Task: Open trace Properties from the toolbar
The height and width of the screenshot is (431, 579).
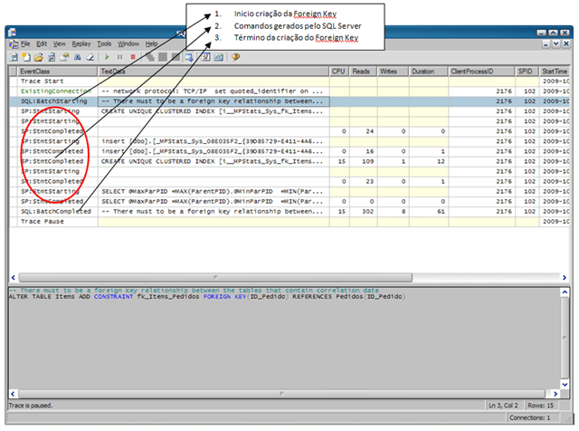Action: click(x=62, y=57)
